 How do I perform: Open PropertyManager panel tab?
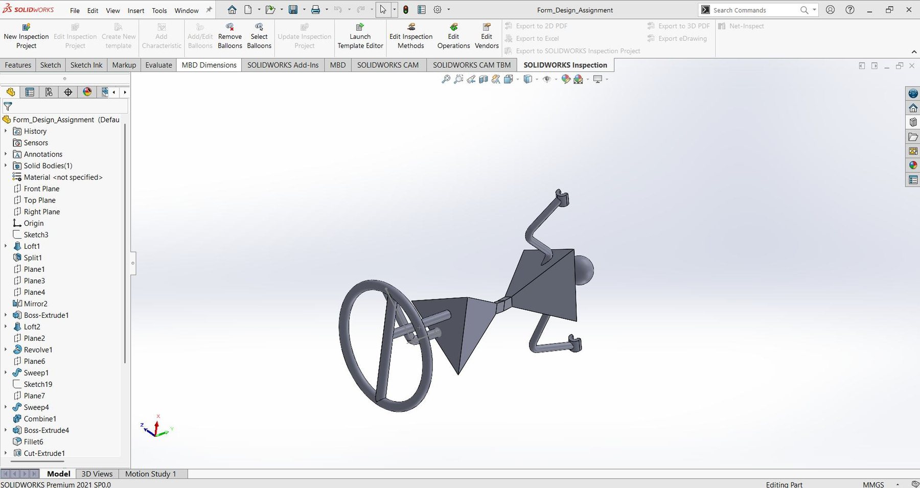point(30,92)
